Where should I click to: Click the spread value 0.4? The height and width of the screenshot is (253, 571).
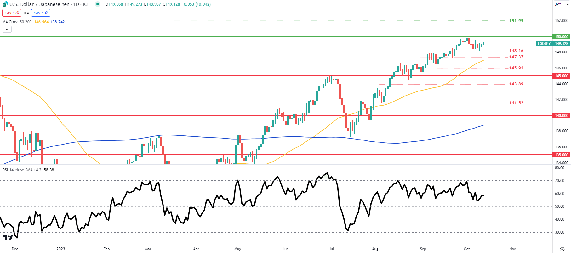pyautogui.click(x=26, y=13)
